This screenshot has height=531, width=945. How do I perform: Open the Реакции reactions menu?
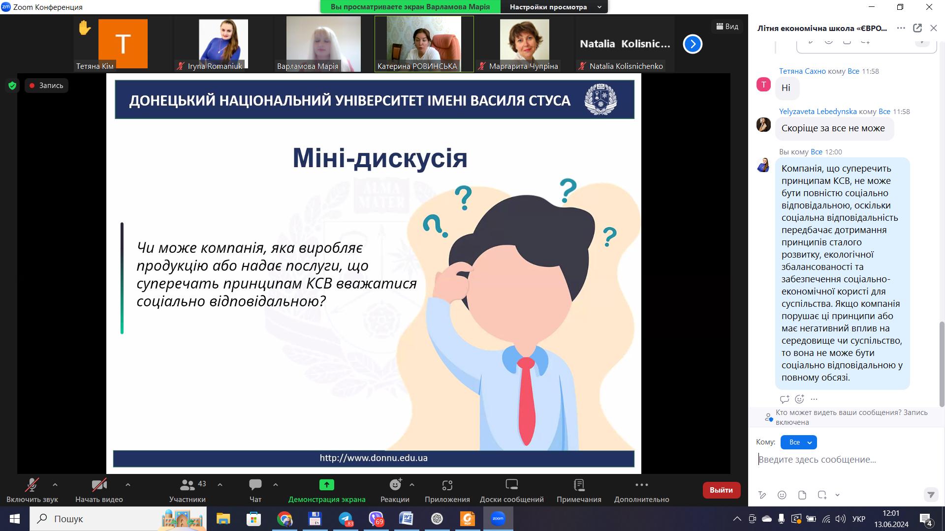click(x=395, y=490)
